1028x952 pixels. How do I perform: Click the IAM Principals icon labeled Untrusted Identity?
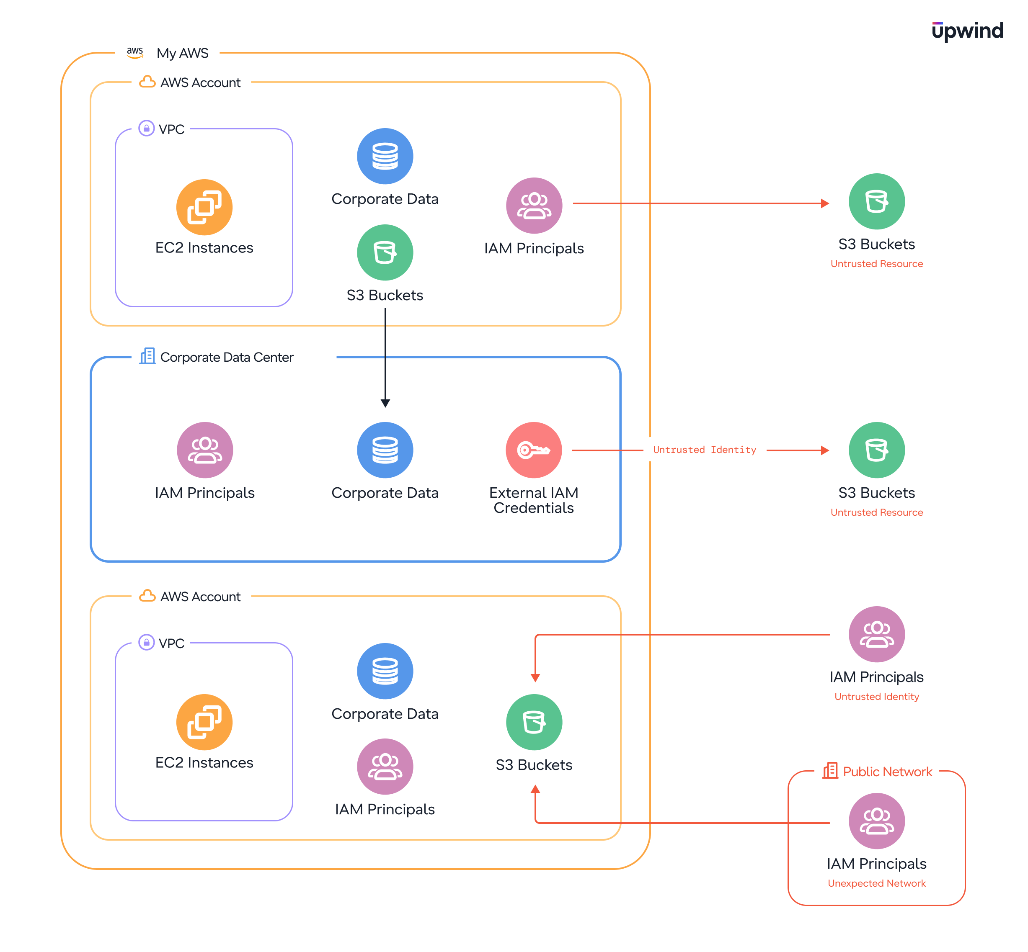coord(876,634)
